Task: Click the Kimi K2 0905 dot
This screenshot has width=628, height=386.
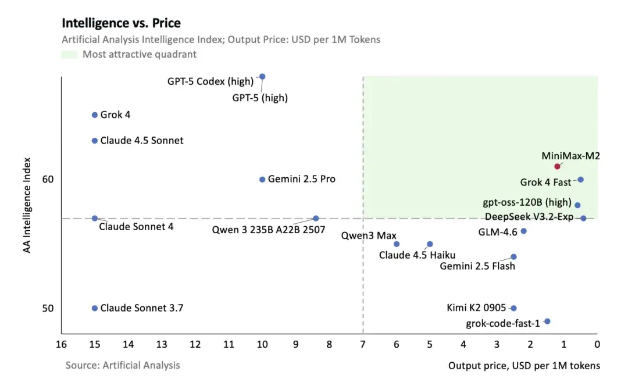Action: click(x=513, y=308)
